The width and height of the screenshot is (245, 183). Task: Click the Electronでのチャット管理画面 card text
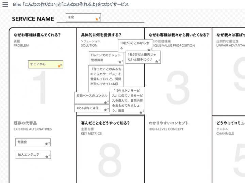click(x=106, y=58)
